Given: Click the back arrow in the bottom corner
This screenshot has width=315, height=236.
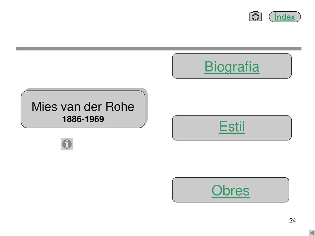Looking at the screenshot, I should (x=312, y=233).
